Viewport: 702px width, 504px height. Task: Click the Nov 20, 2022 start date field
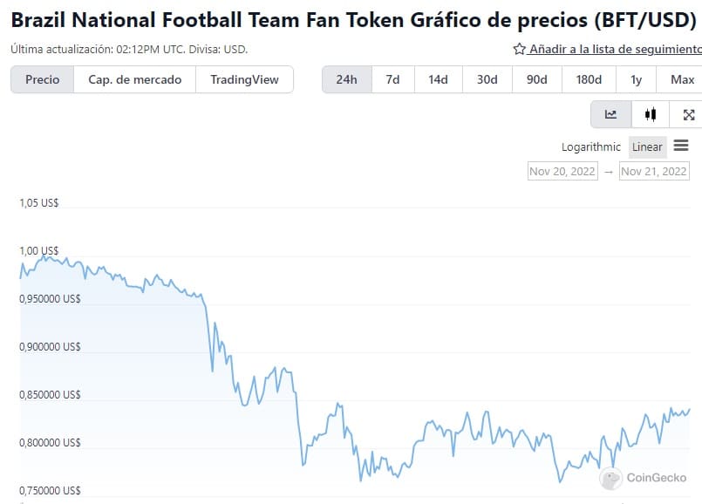562,171
